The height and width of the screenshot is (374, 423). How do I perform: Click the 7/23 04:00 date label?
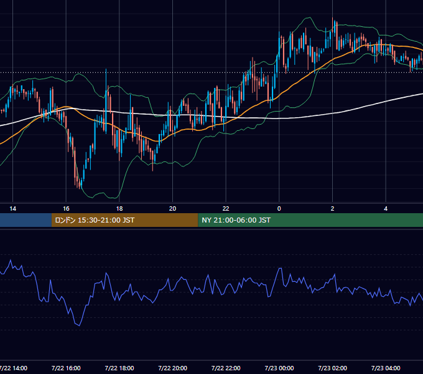point(386,368)
